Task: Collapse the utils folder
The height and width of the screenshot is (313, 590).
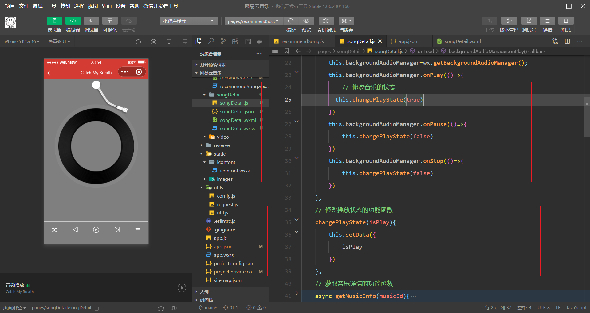Action: (231, 187)
